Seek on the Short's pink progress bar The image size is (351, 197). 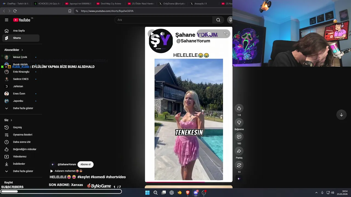[189, 182]
